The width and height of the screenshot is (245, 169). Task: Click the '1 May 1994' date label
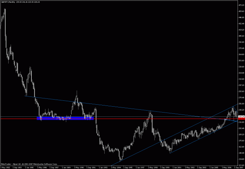pos(115,167)
